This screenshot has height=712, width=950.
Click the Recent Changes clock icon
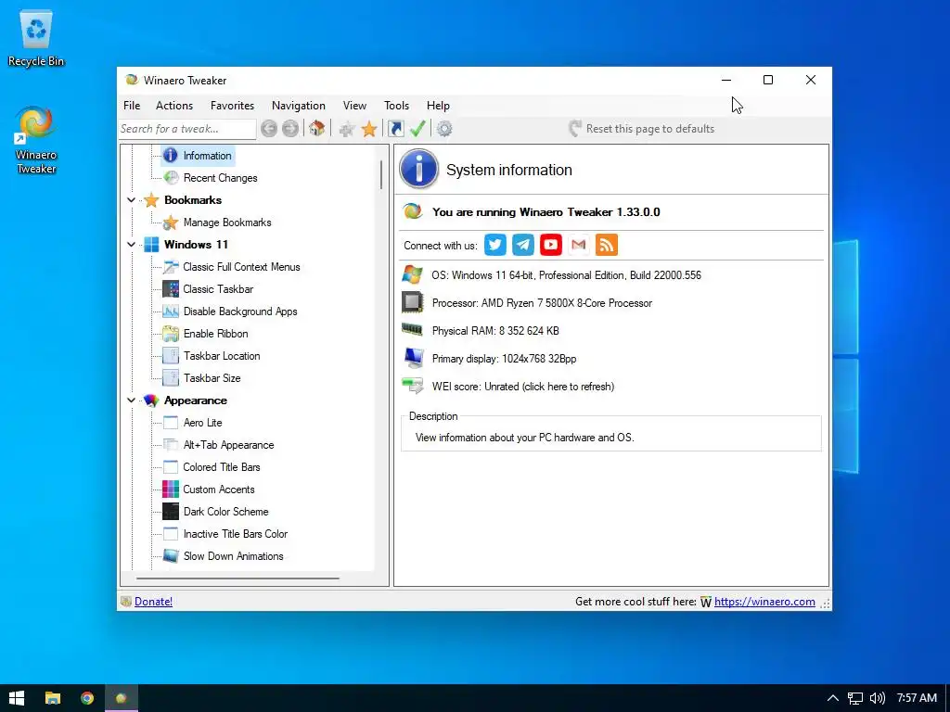[172, 177]
